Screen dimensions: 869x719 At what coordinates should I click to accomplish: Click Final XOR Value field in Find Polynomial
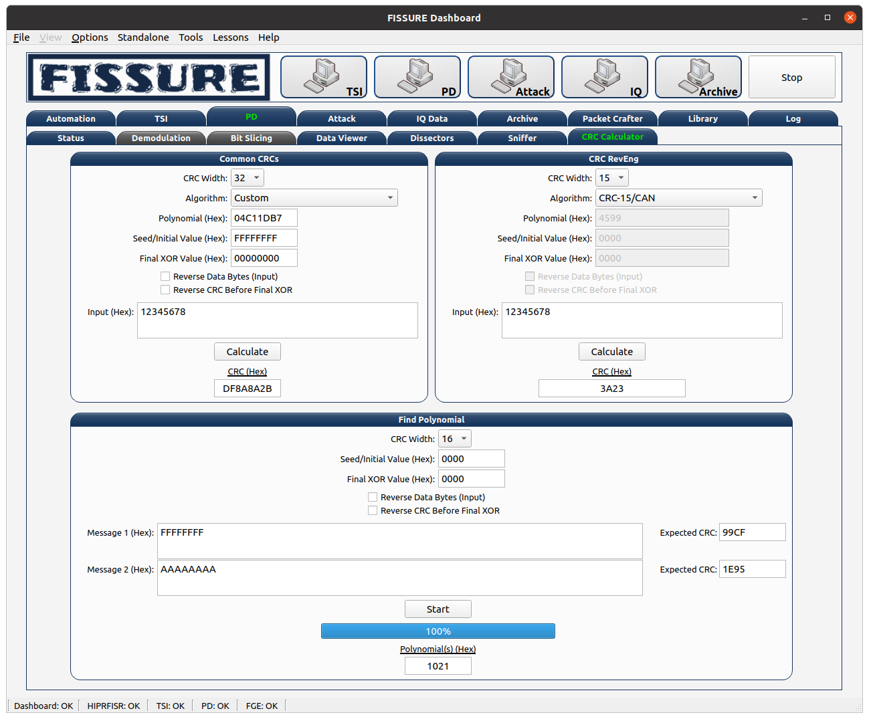(472, 479)
